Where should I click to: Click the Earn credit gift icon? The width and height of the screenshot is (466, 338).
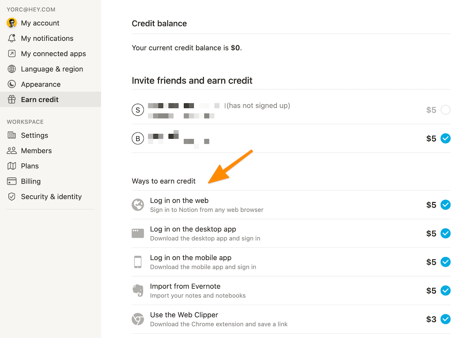click(12, 99)
